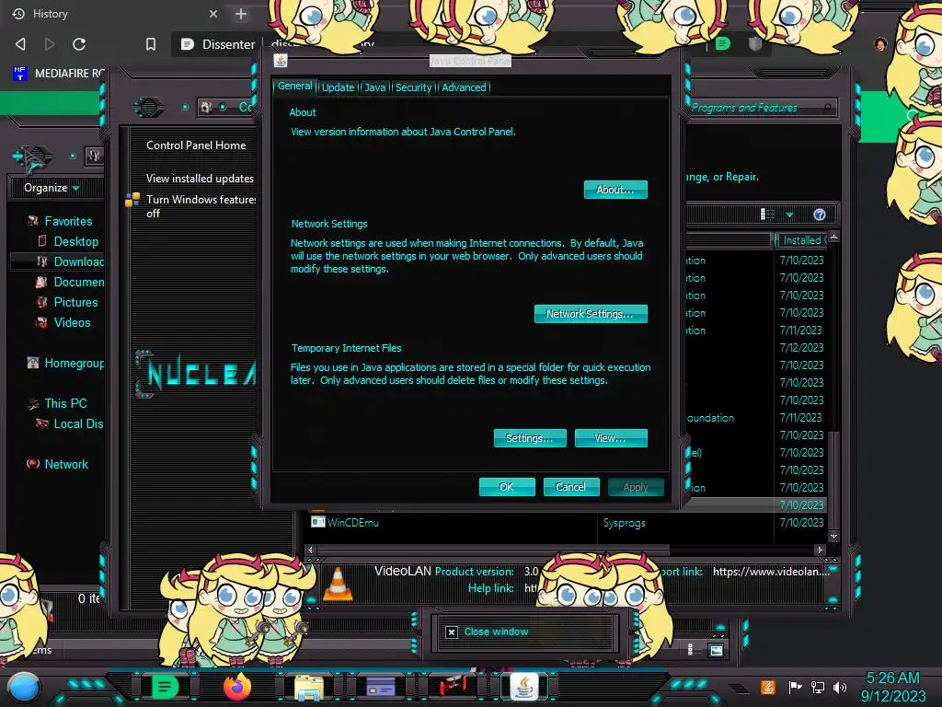This screenshot has width=942, height=707.
Task: Open View installed updates link
Action: [200, 178]
